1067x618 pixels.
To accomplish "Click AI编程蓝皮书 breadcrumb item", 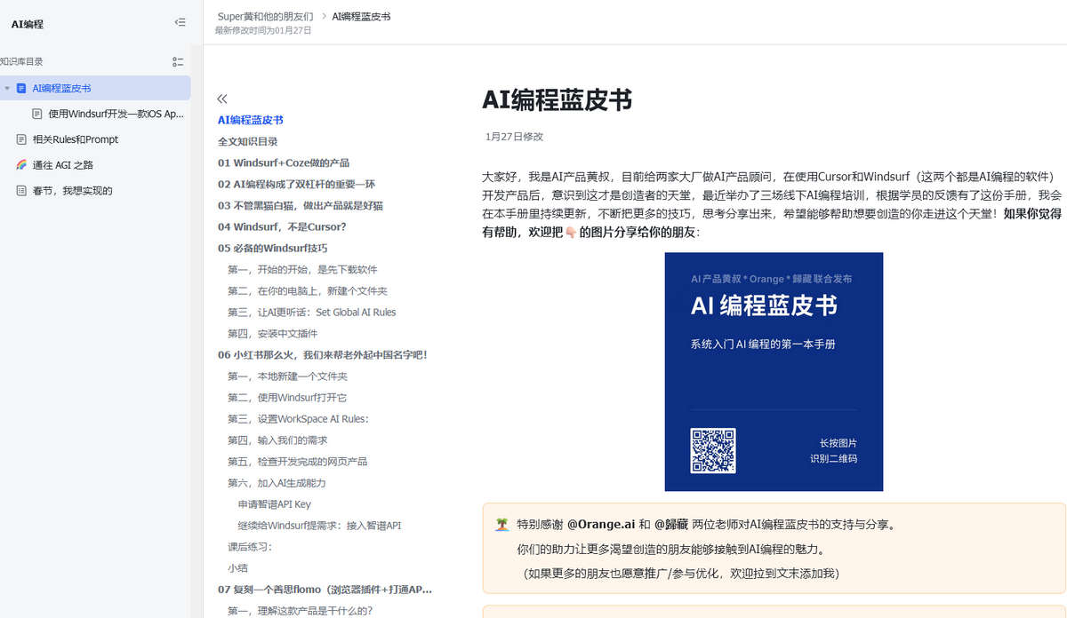I will pos(361,16).
